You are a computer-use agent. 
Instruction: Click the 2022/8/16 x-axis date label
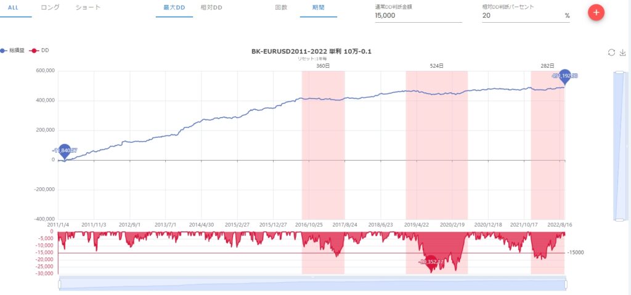pyautogui.click(x=560, y=225)
